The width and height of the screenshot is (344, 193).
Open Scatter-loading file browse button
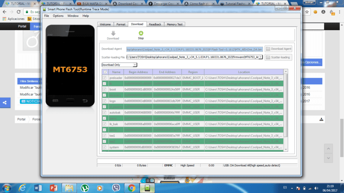[278, 57]
